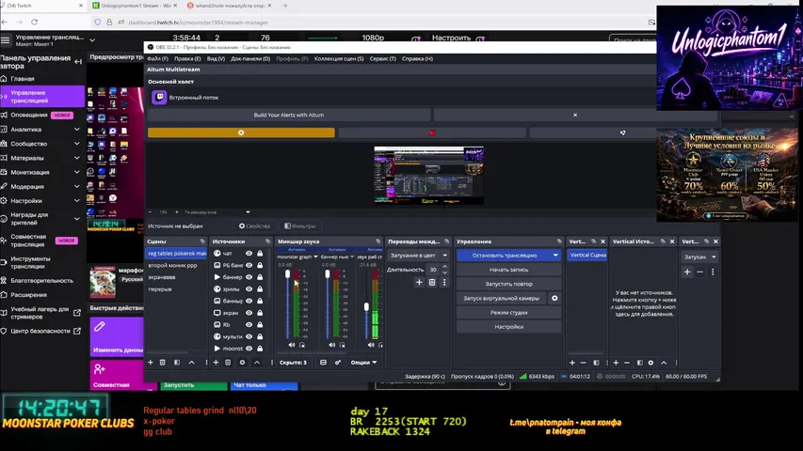803x451 pixels.
Task: Toggle lock on the чат source
Action: tap(260, 253)
